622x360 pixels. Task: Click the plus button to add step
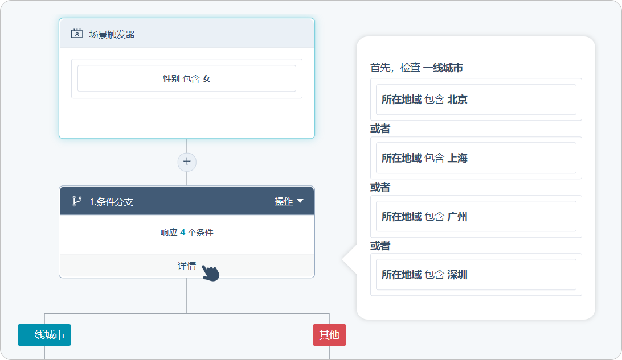pos(187,162)
